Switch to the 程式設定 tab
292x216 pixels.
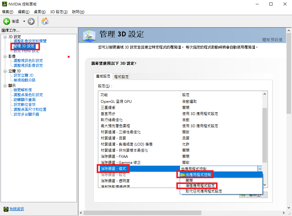(121, 77)
